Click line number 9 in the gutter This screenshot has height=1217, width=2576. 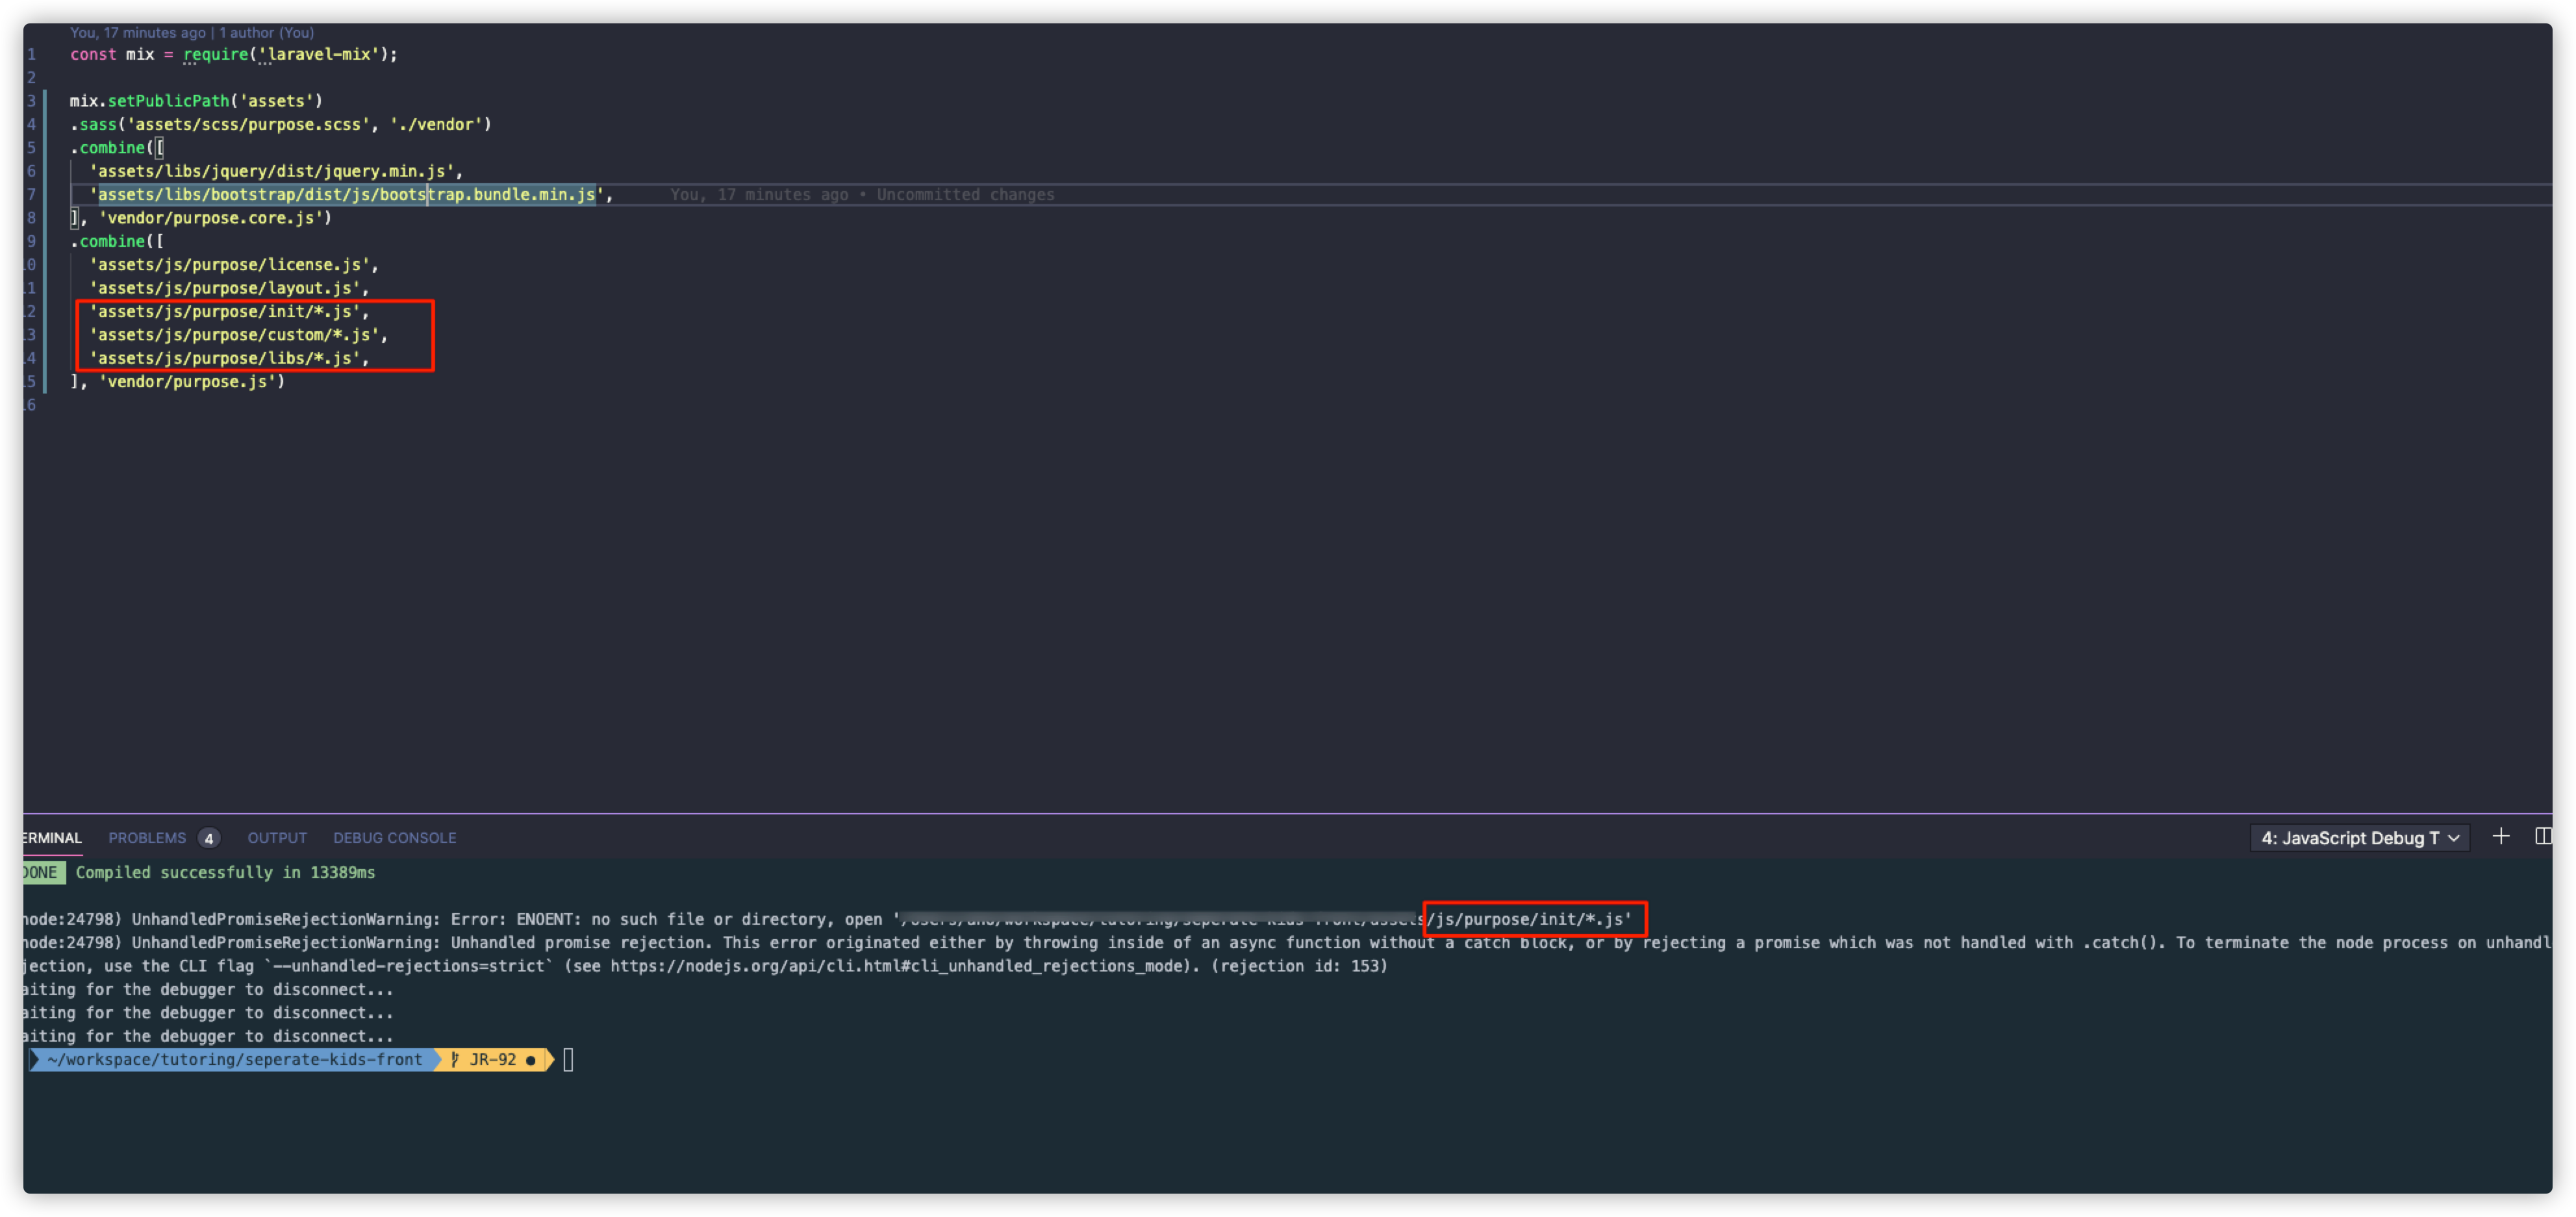click(31, 241)
